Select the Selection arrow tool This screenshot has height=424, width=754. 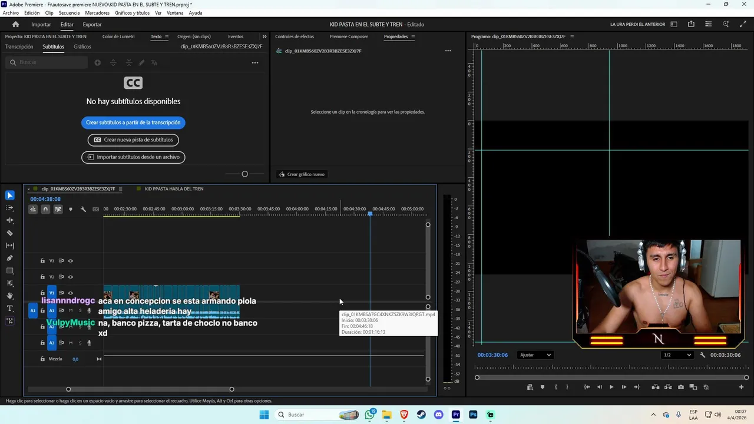coord(10,196)
